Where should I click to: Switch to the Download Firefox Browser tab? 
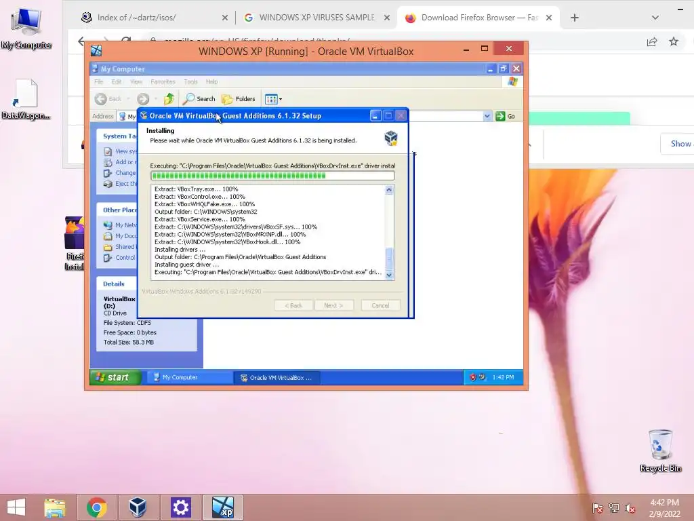point(476,18)
